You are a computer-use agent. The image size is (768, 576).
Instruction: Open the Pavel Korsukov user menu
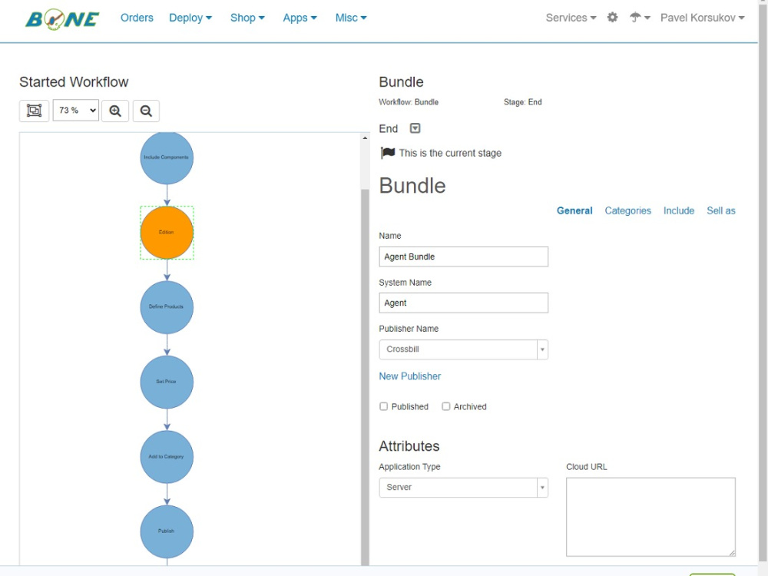click(x=703, y=18)
